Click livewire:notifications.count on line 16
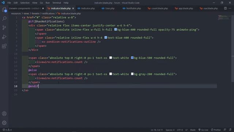This screenshot has width=234, height=132. click(x=60, y=78)
